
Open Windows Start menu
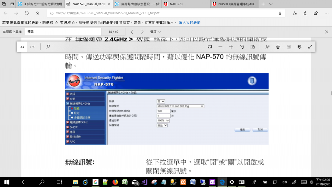click(6, 182)
